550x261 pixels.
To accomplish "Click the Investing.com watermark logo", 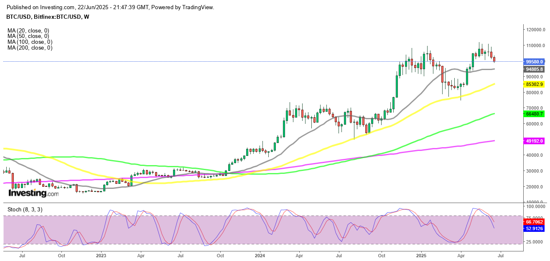I will coord(33,193).
